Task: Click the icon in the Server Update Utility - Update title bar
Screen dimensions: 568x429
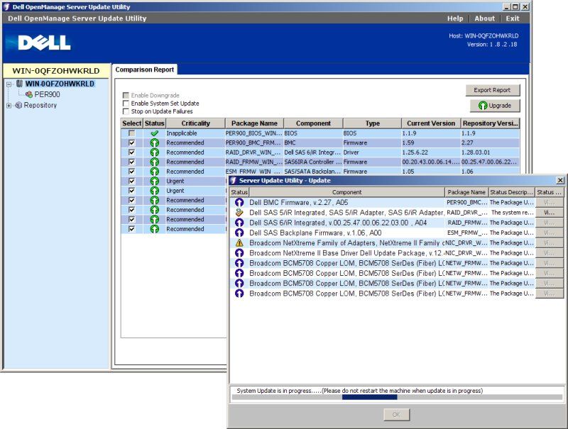Action: 234,181
